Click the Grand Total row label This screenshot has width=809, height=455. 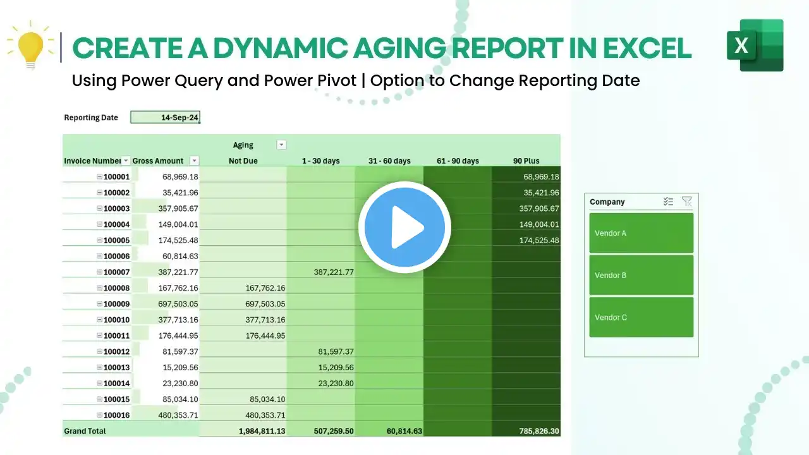coord(85,431)
